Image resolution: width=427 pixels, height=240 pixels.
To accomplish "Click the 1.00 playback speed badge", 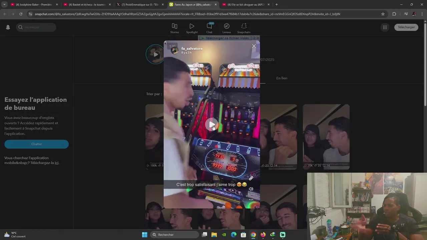I will [172, 46].
